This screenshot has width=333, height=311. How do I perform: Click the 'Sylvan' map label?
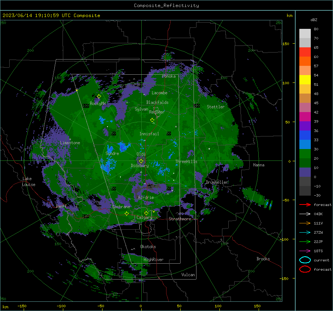click(141, 109)
